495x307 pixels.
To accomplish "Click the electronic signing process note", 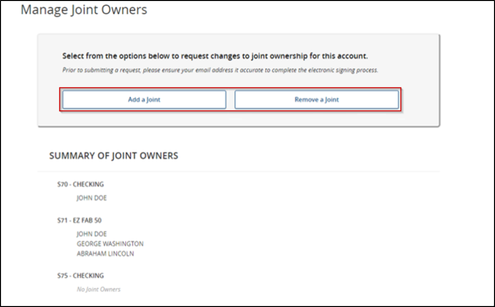I will coord(220,70).
